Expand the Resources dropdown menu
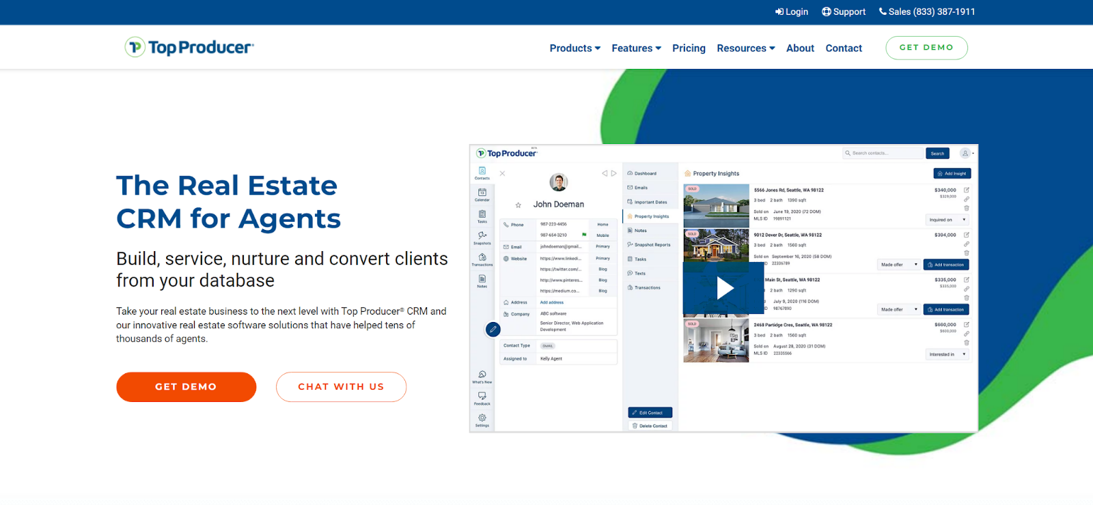Screen dimensions: 1093x505 tap(746, 48)
